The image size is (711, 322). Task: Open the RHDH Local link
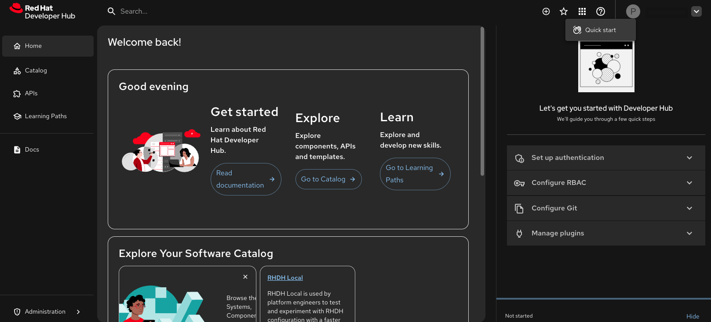[x=285, y=278]
